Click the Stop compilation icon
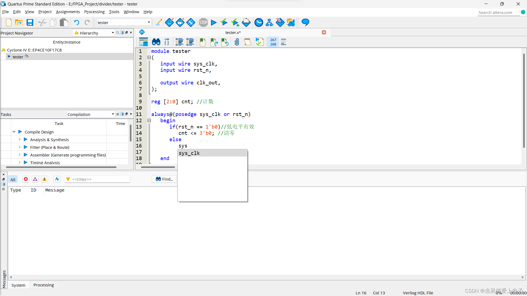527x296 pixels. click(203, 22)
